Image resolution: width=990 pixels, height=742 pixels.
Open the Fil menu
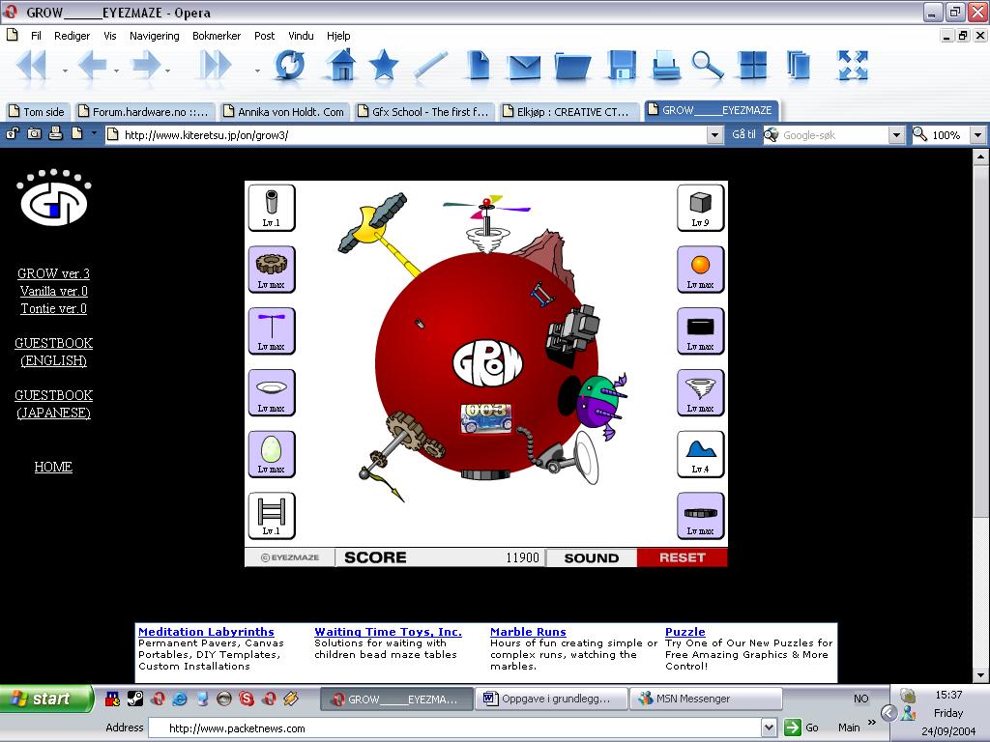point(36,36)
